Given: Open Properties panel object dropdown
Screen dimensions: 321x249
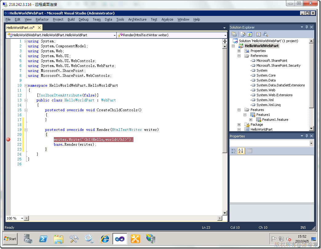Looking at the screenshot, I should coord(311,144).
